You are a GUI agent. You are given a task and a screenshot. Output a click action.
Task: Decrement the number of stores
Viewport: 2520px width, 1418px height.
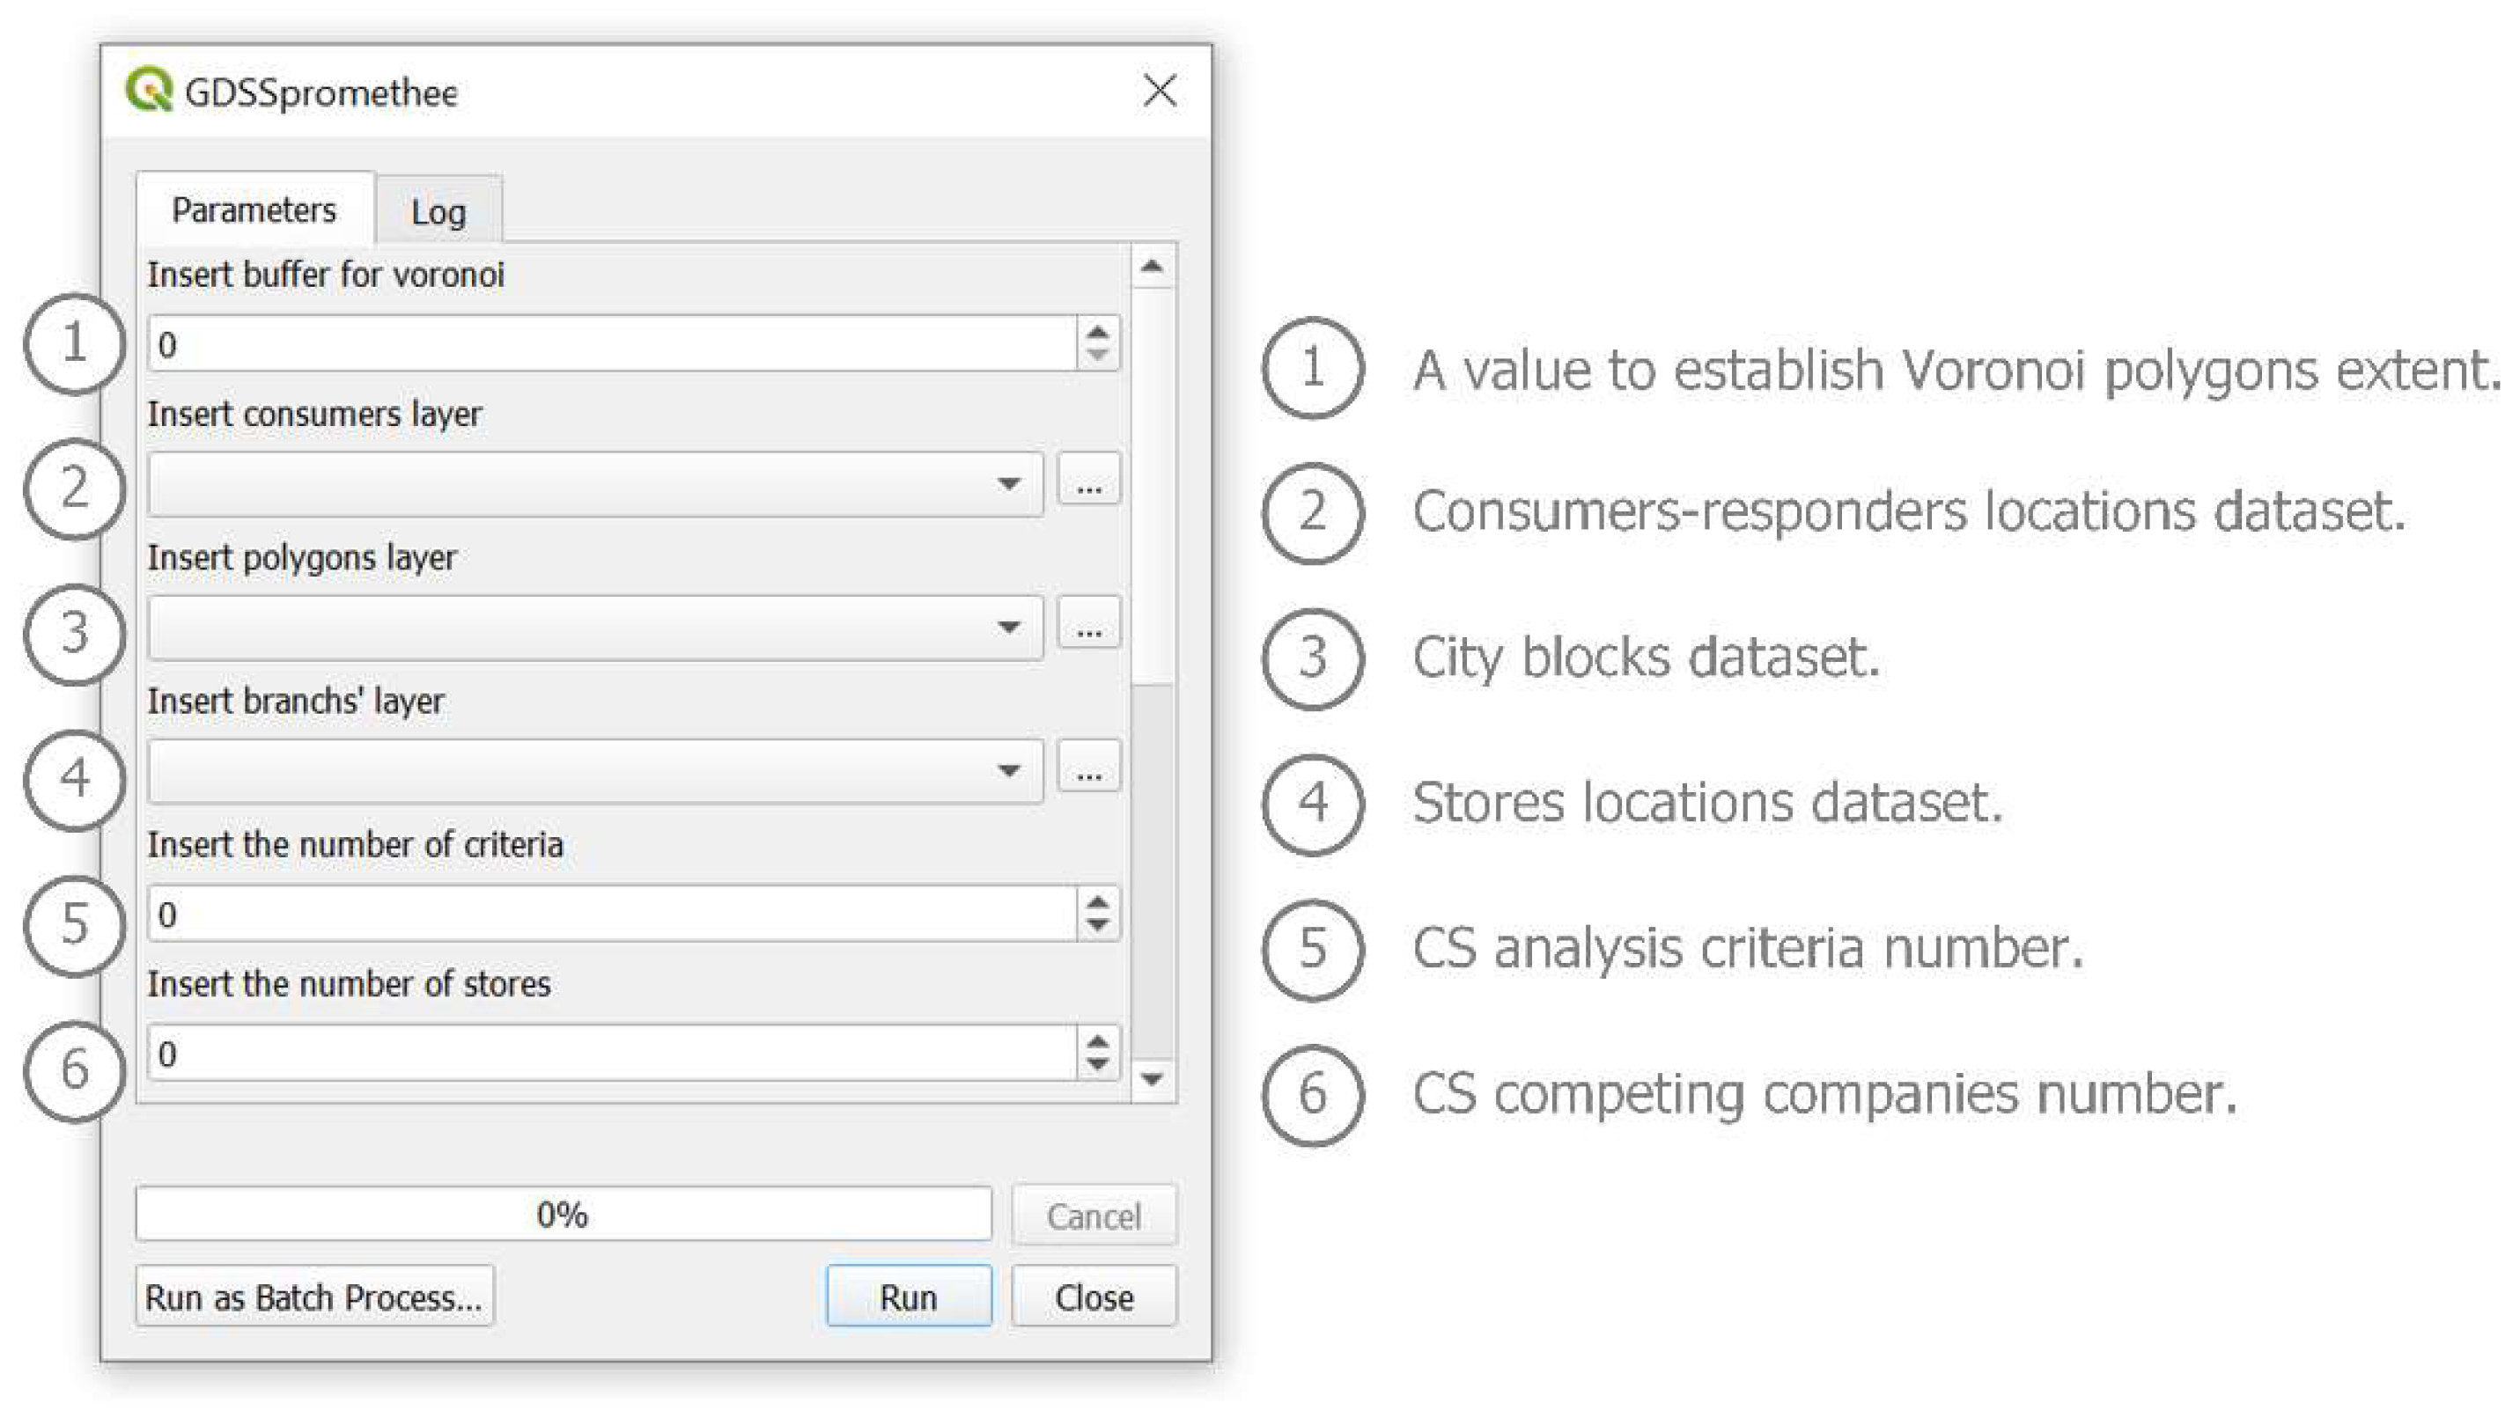pos(1098,1065)
